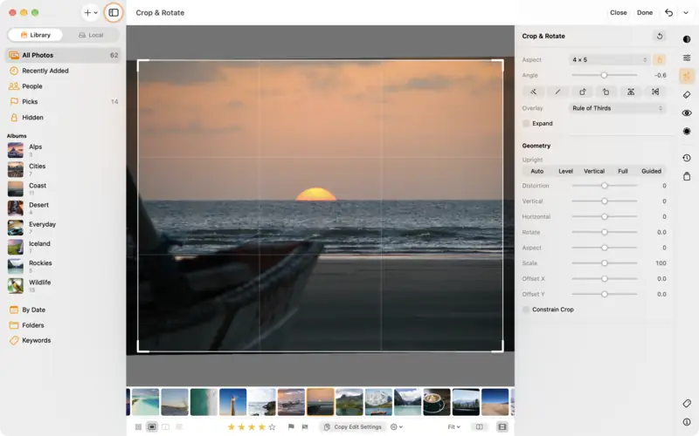Open the basic adjustments half-circle icon

(687, 39)
